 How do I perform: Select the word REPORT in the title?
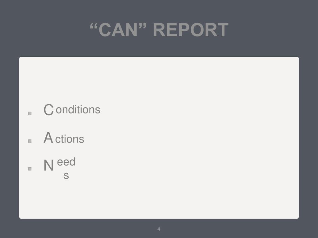(191, 30)
